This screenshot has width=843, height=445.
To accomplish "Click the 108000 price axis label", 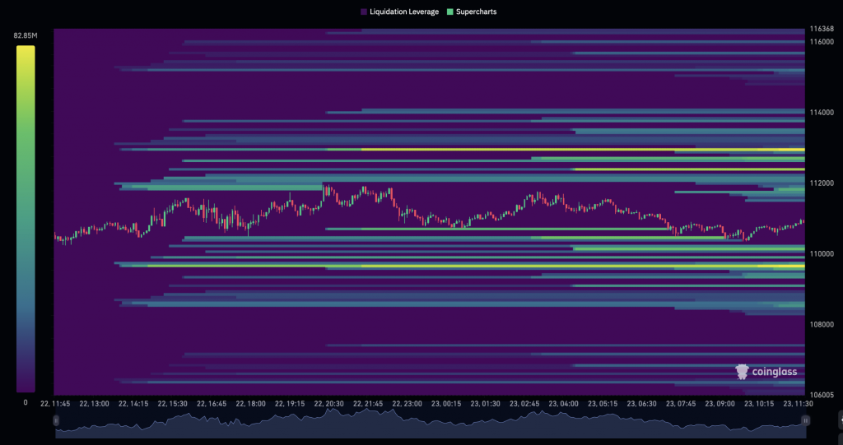I will coord(822,324).
